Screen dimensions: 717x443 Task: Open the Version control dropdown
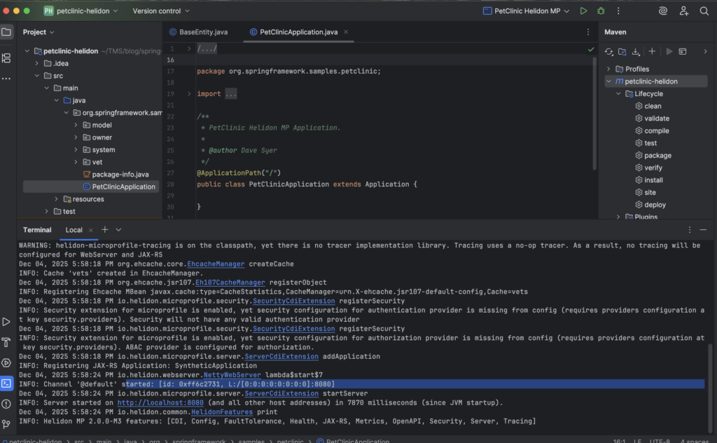tap(156, 11)
